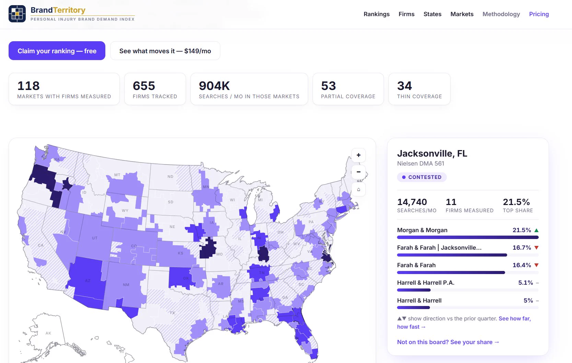Click the Farah & Farah 16.4% row name
This screenshot has width=572, height=363.
point(416,265)
